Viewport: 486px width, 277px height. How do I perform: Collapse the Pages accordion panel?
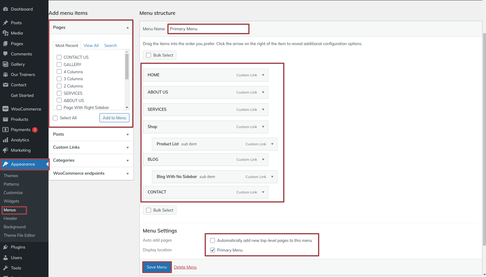[x=128, y=28]
